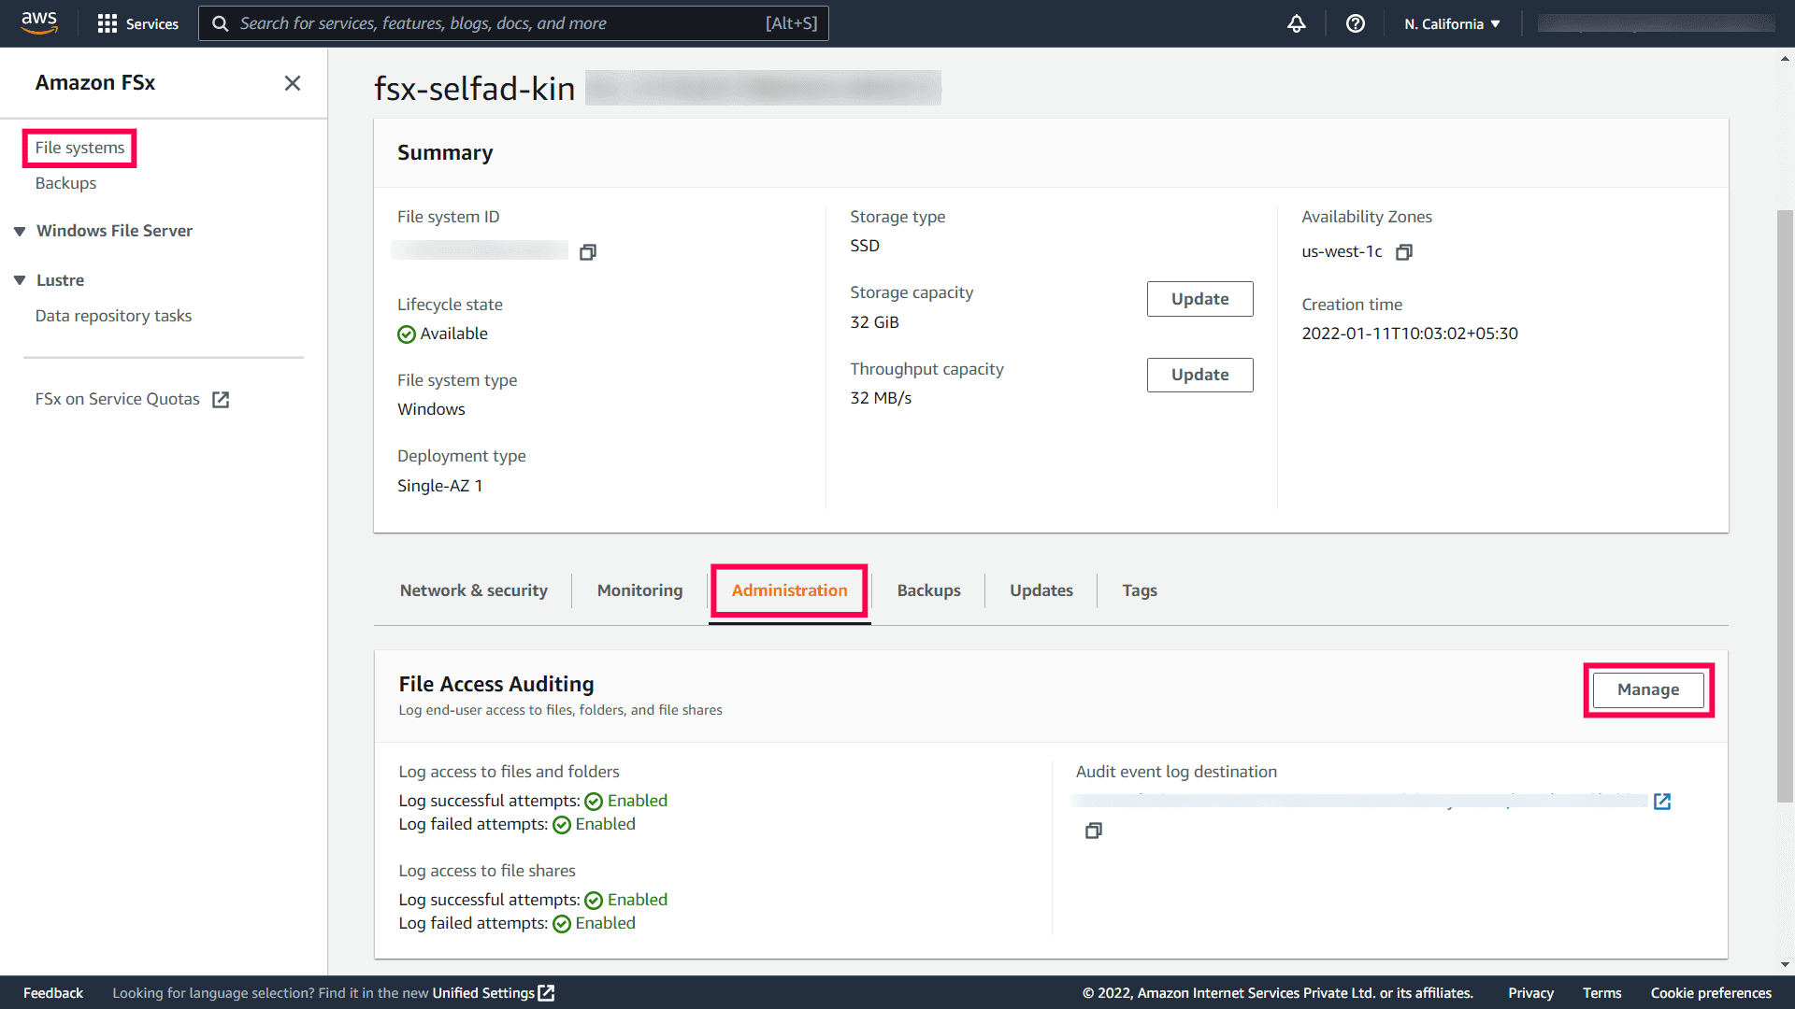Click the page vertical scrollbar
The image size is (1795, 1009).
[1785, 504]
